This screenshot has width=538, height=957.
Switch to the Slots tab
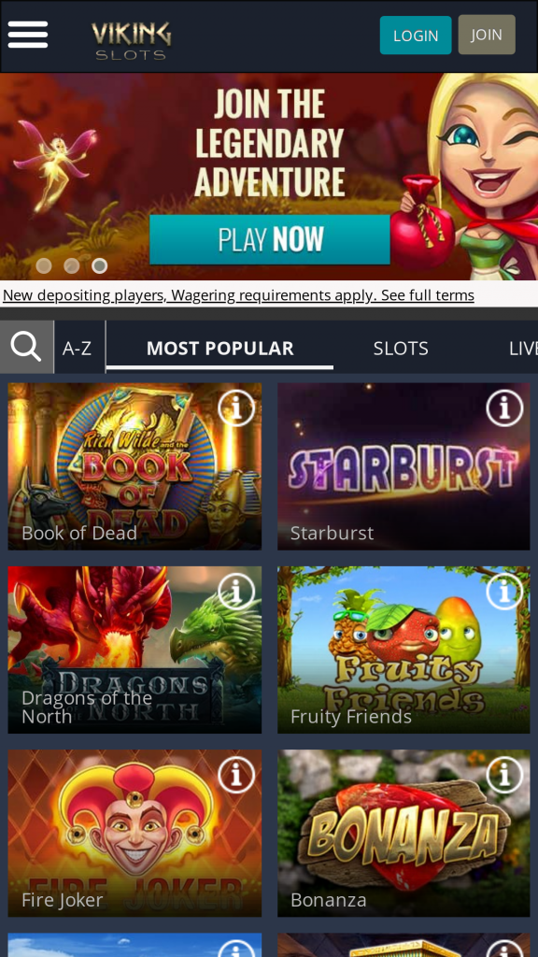(x=401, y=348)
